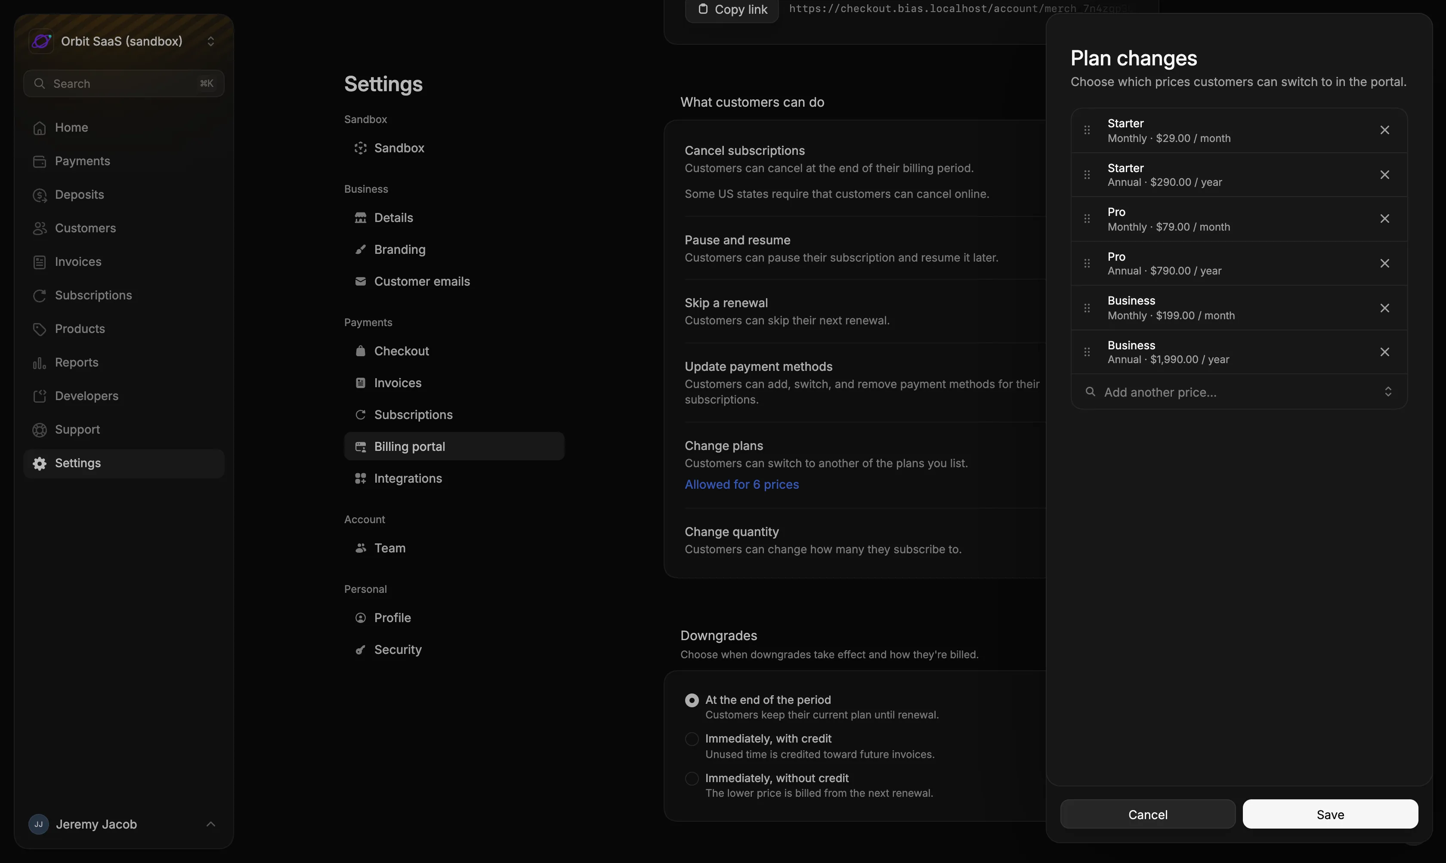The height and width of the screenshot is (863, 1446).
Task: Open Checkout settings page
Action: pyautogui.click(x=454, y=351)
